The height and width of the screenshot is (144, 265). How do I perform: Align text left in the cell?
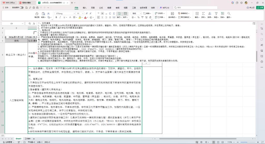coord(99,17)
